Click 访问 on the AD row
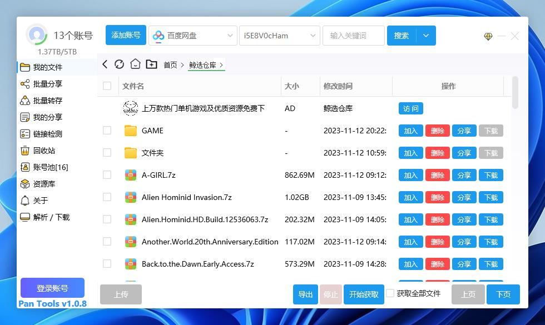This screenshot has height=325, width=545. coord(410,108)
